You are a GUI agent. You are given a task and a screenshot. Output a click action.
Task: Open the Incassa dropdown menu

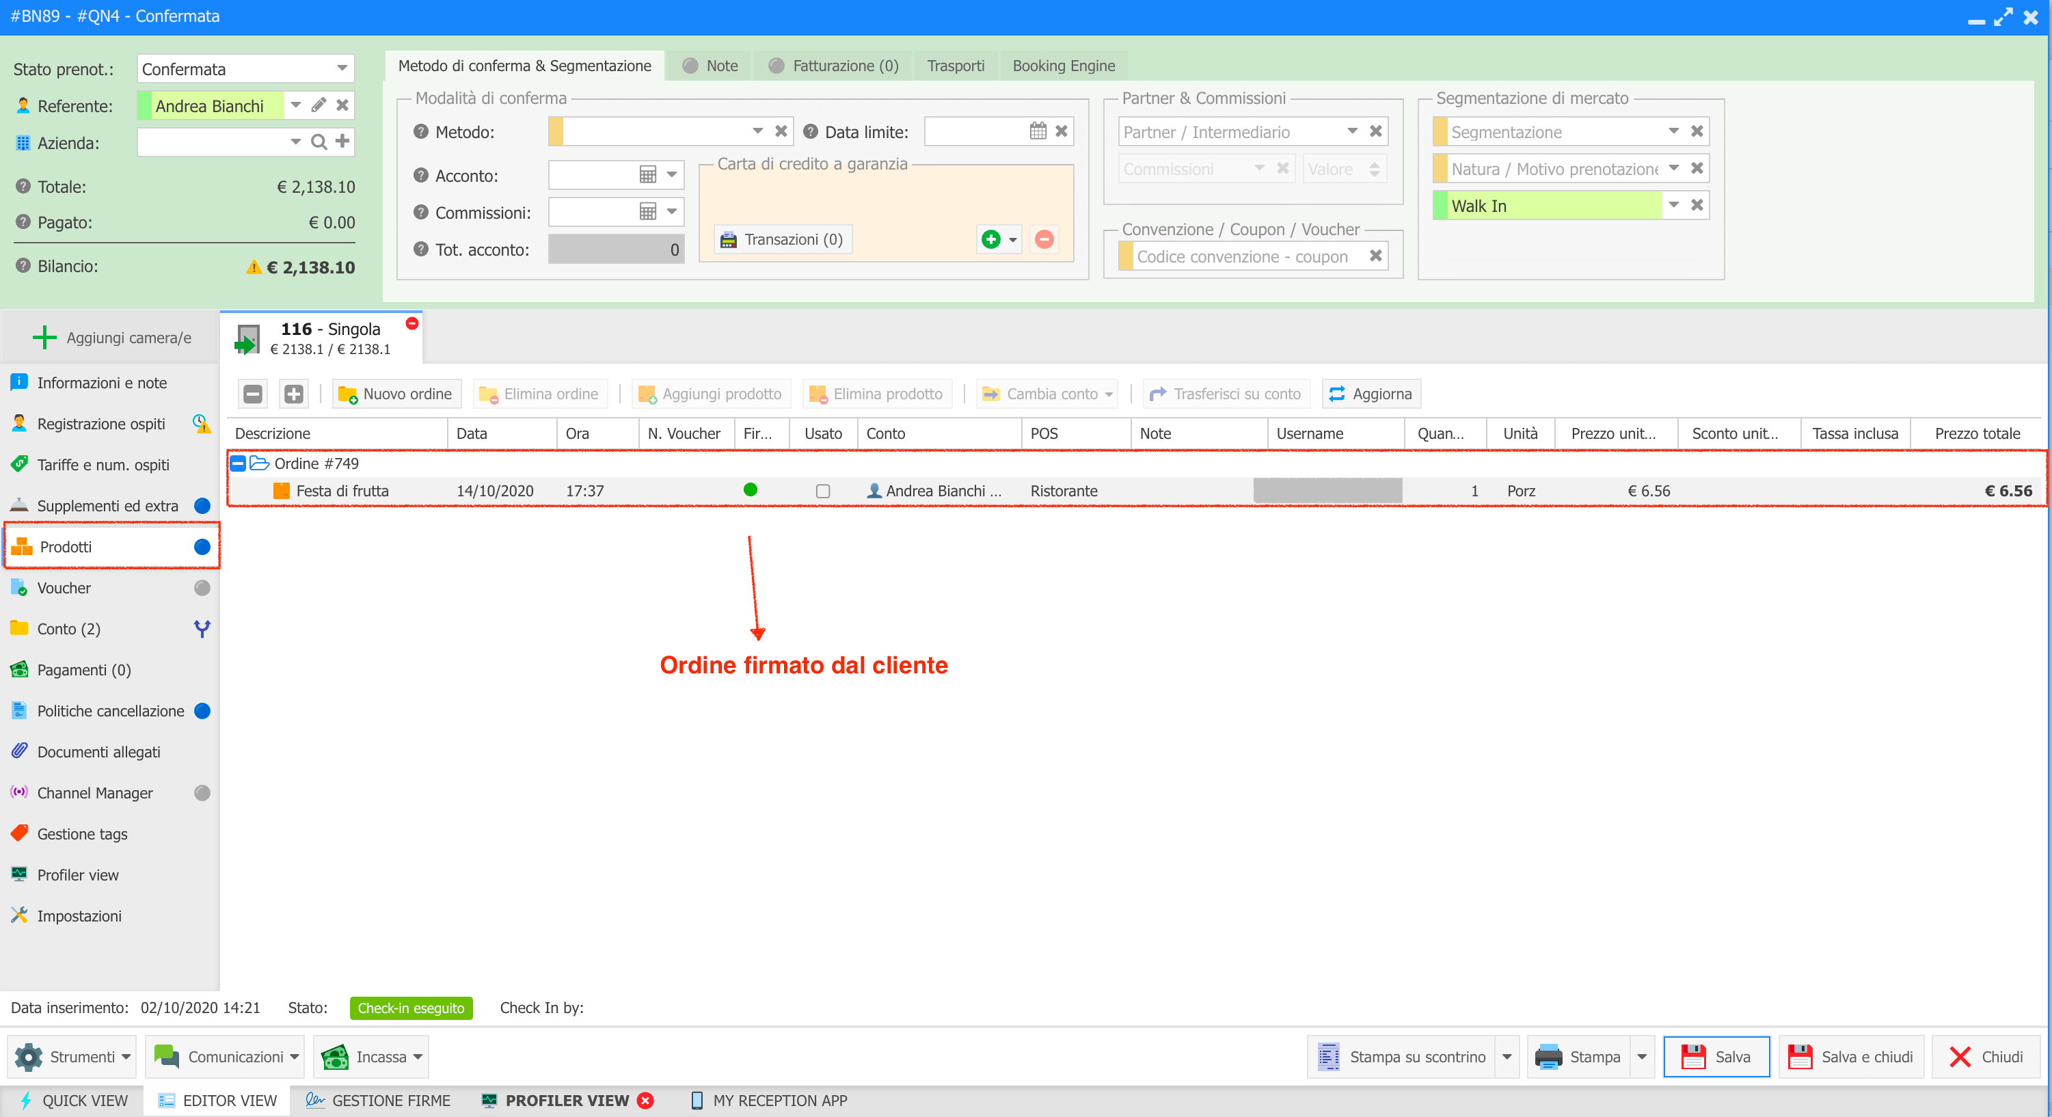(418, 1056)
